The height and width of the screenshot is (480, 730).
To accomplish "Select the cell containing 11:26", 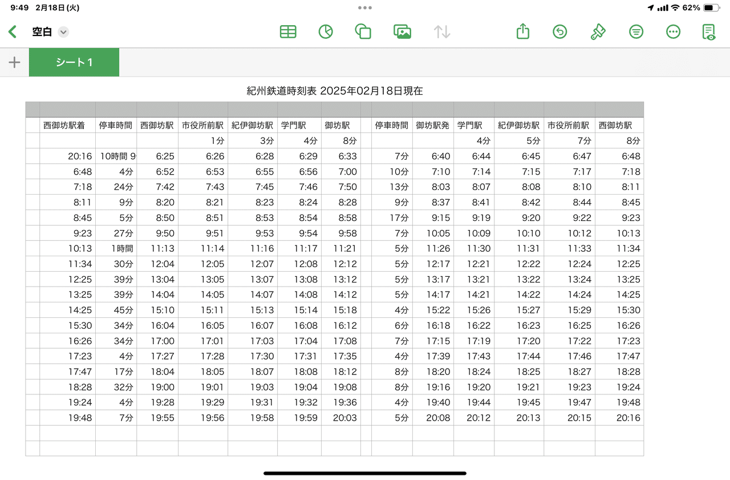I will click(433, 249).
